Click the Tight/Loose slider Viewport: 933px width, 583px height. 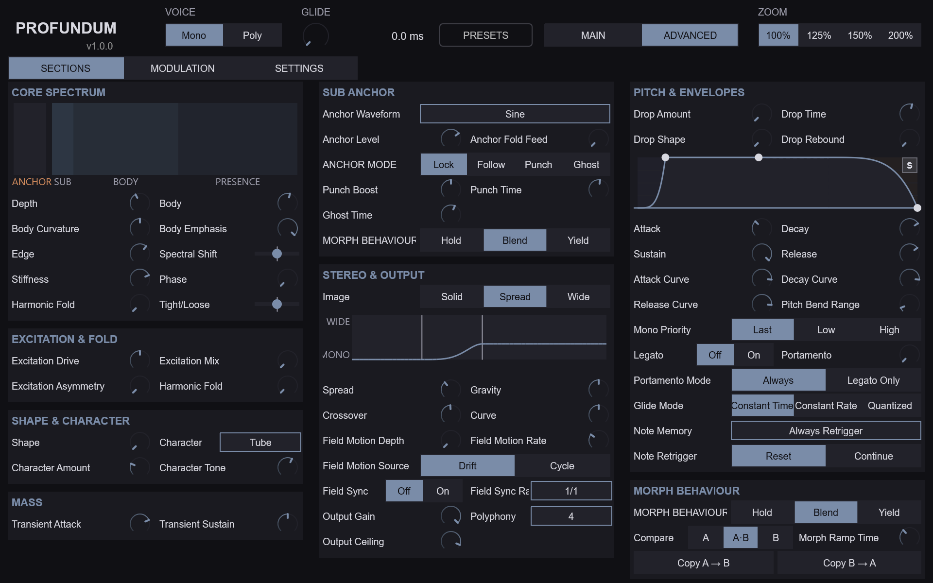277,304
